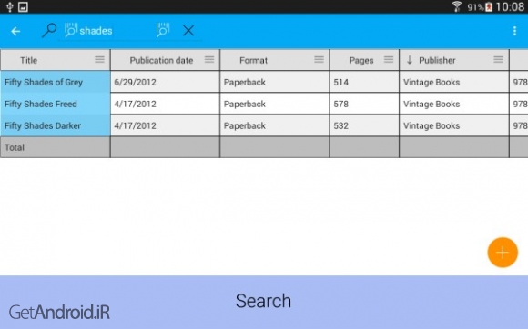Screen dimensions: 528x329
Task: Click the 532 pages cell
Action: click(x=364, y=125)
